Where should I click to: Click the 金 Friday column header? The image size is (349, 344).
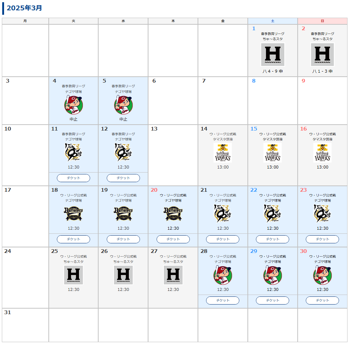click(223, 21)
